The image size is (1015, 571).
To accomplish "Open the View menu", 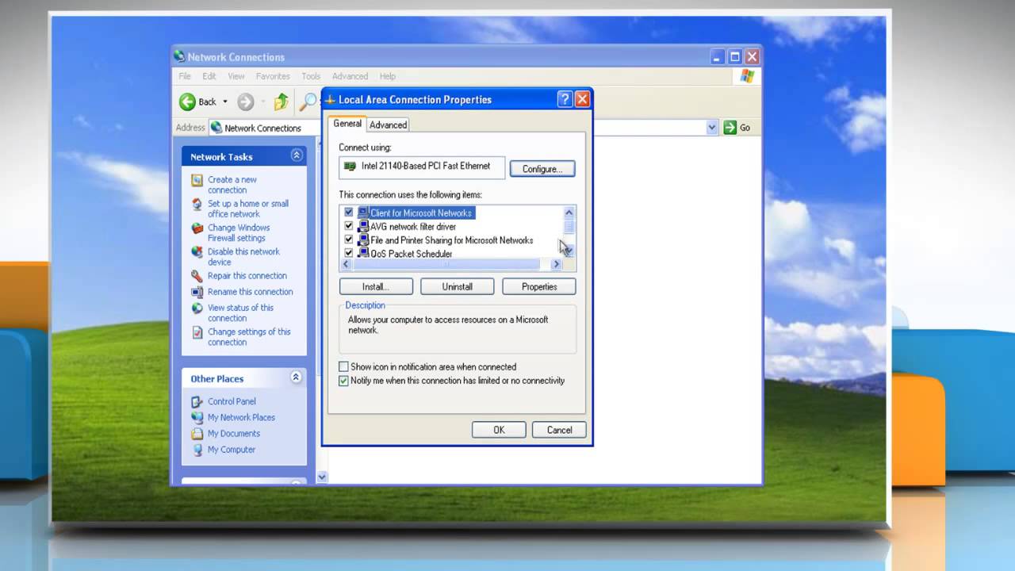I will click(236, 76).
